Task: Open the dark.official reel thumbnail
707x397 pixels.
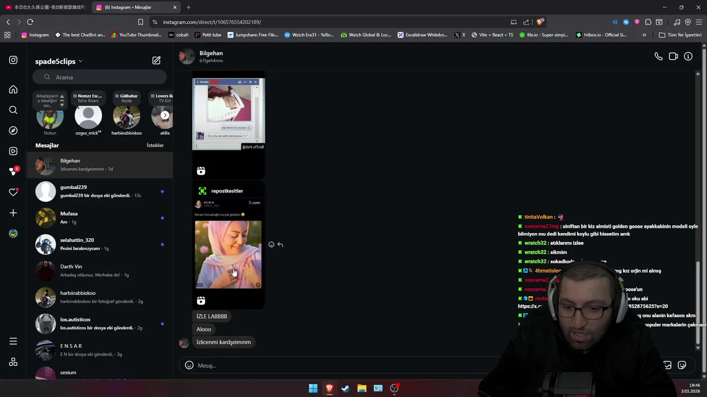Action: [x=229, y=114]
